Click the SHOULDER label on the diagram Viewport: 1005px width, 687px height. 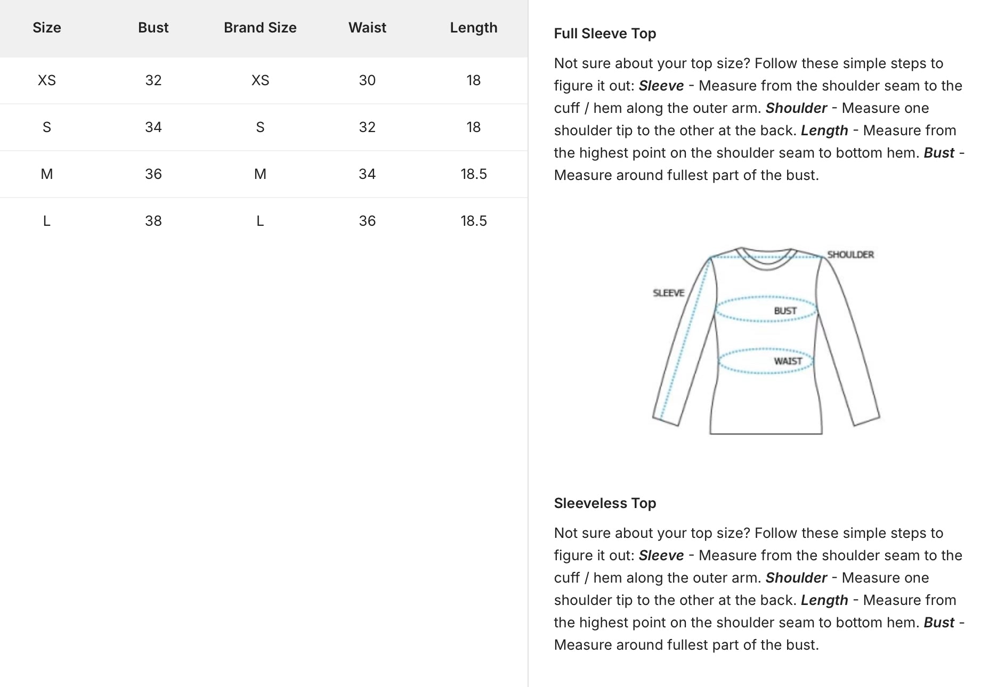[x=850, y=255]
